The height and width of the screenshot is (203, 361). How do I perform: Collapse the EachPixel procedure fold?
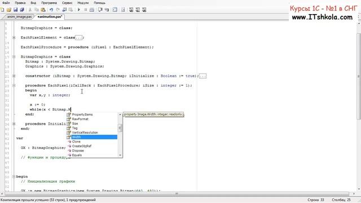pos(14,85)
